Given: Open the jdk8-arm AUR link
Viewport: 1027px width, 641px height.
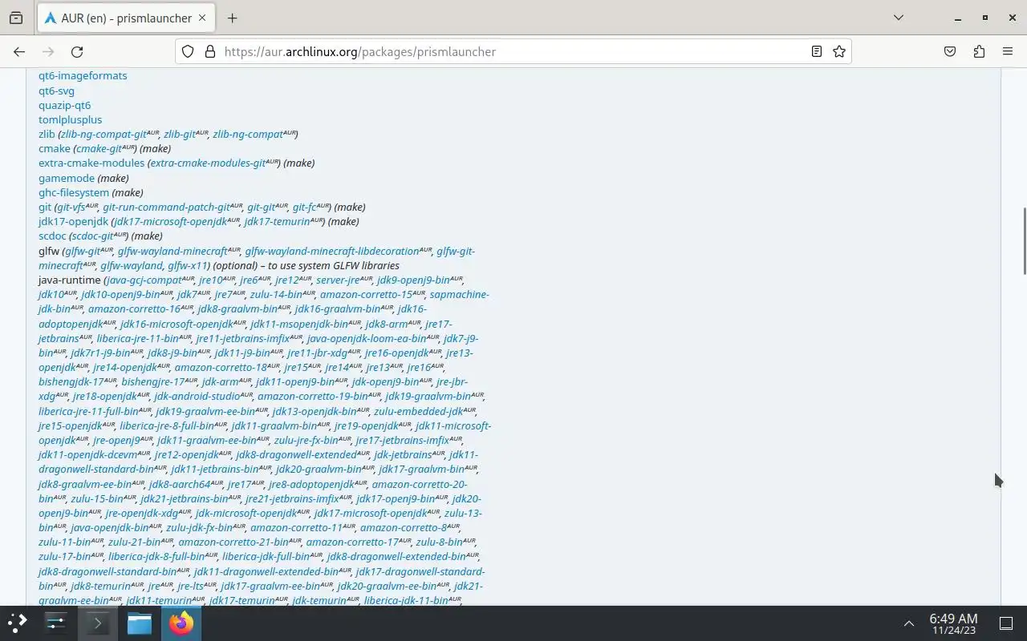Looking at the screenshot, I should [387, 324].
